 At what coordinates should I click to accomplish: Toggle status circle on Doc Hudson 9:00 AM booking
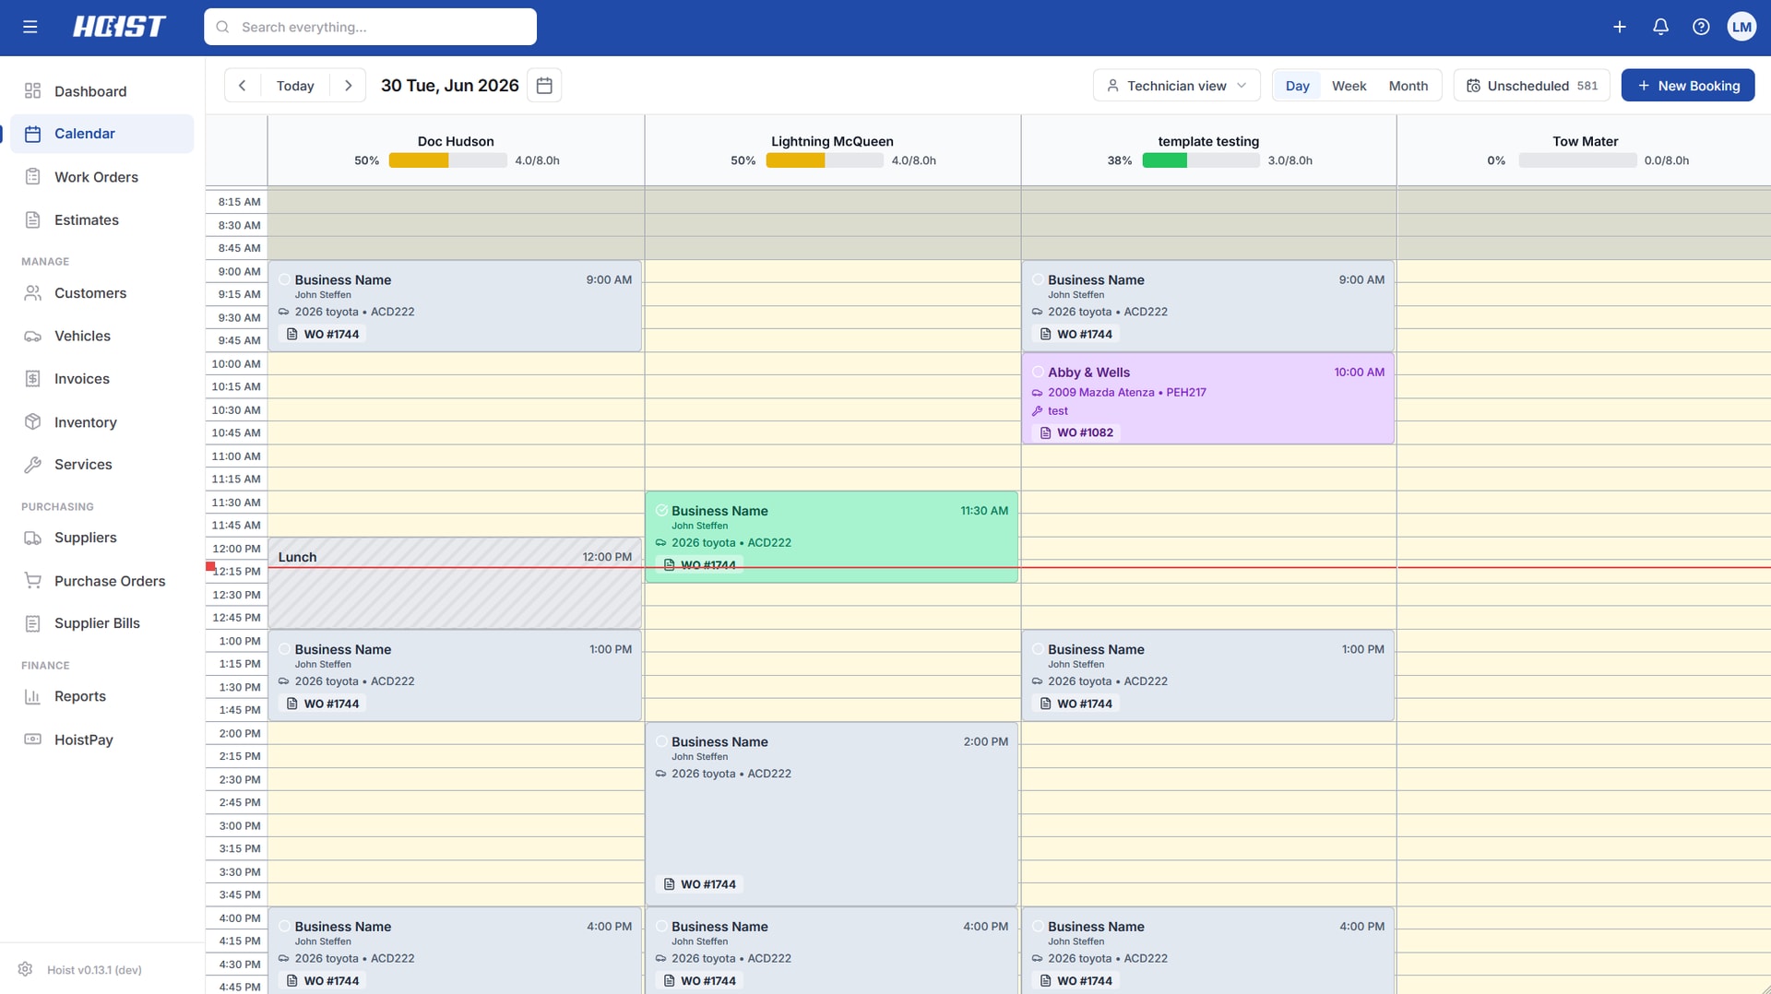(x=284, y=279)
